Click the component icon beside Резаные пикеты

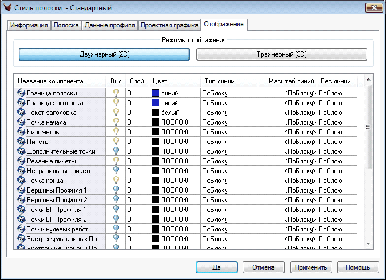pyautogui.click(x=22, y=161)
